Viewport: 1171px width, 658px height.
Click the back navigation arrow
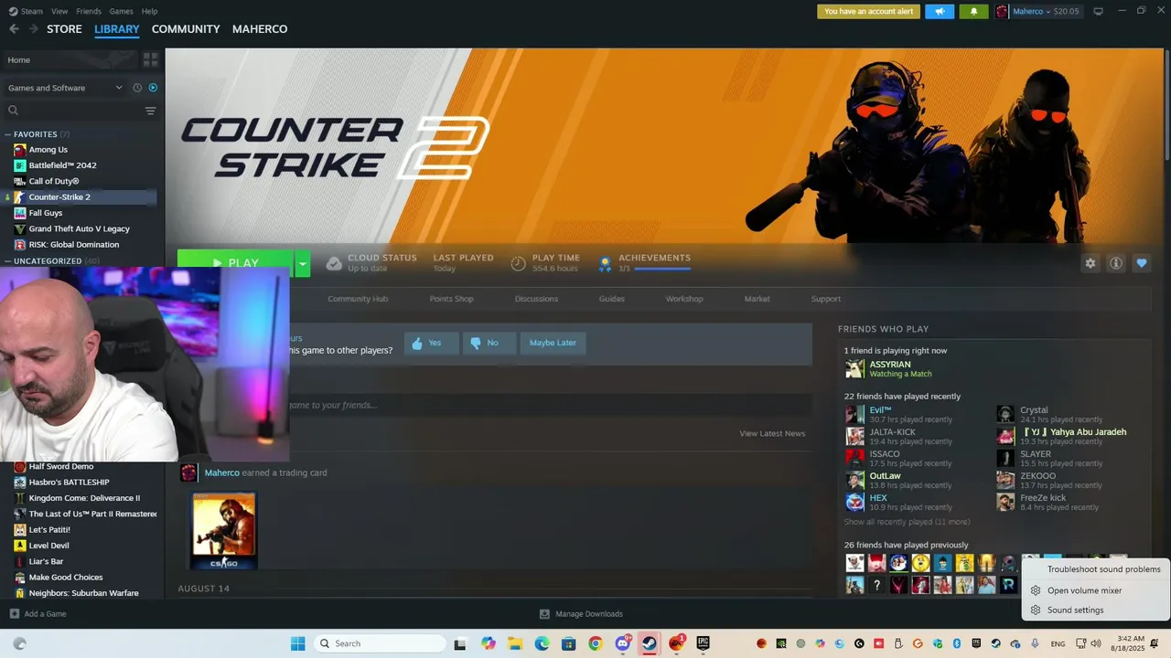[x=14, y=29]
